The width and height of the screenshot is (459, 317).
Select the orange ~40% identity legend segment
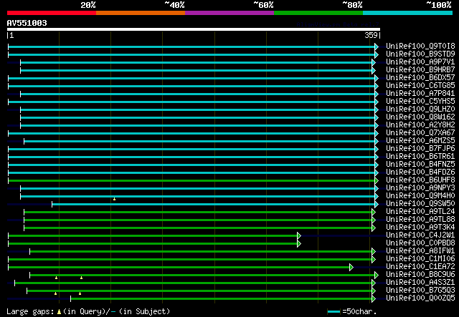click(141, 13)
